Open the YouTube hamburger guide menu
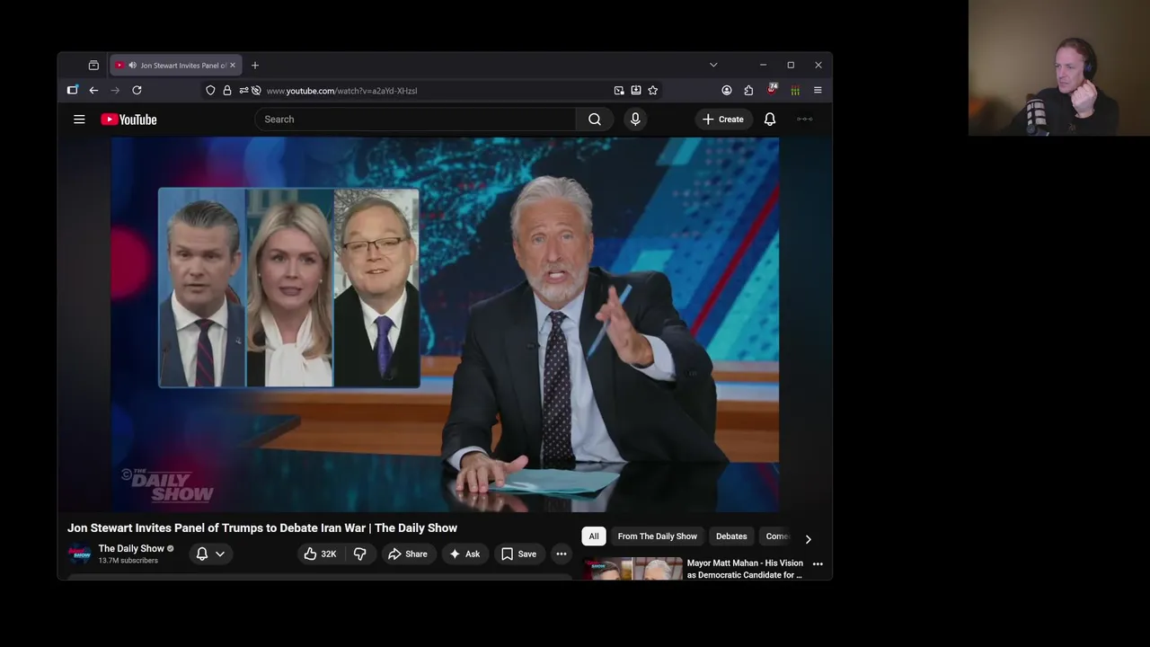The width and height of the screenshot is (1150, 647). [x=79, y=119]
